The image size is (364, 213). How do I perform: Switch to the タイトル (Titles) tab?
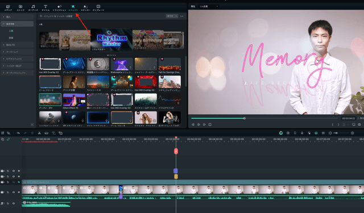click(45, 8)
